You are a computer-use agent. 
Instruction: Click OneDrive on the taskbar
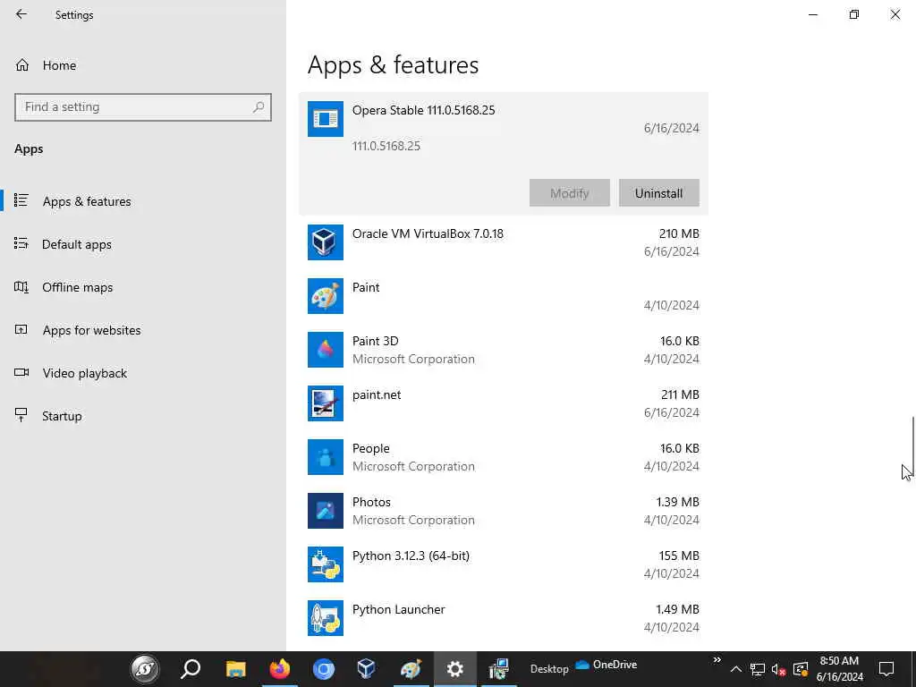point(606,665)
